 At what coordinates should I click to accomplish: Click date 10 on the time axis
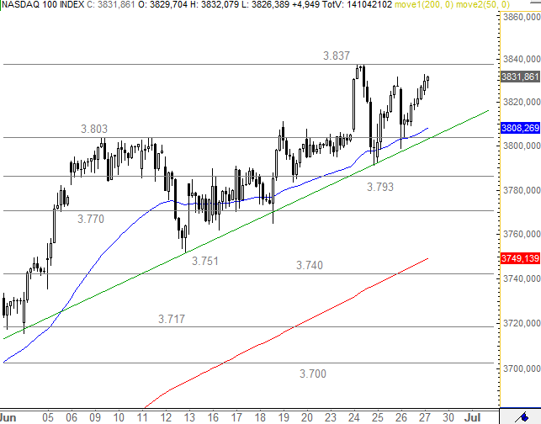(x=119, y=418)
